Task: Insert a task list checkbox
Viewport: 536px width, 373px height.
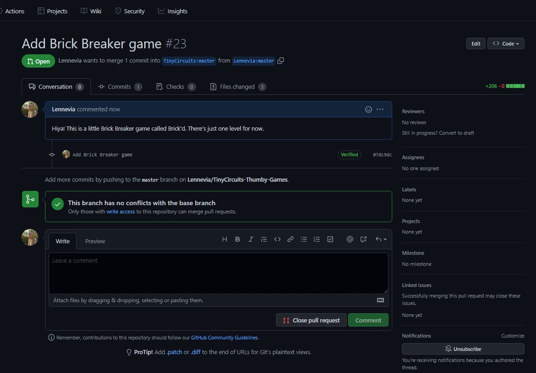Action: (330, 239)
